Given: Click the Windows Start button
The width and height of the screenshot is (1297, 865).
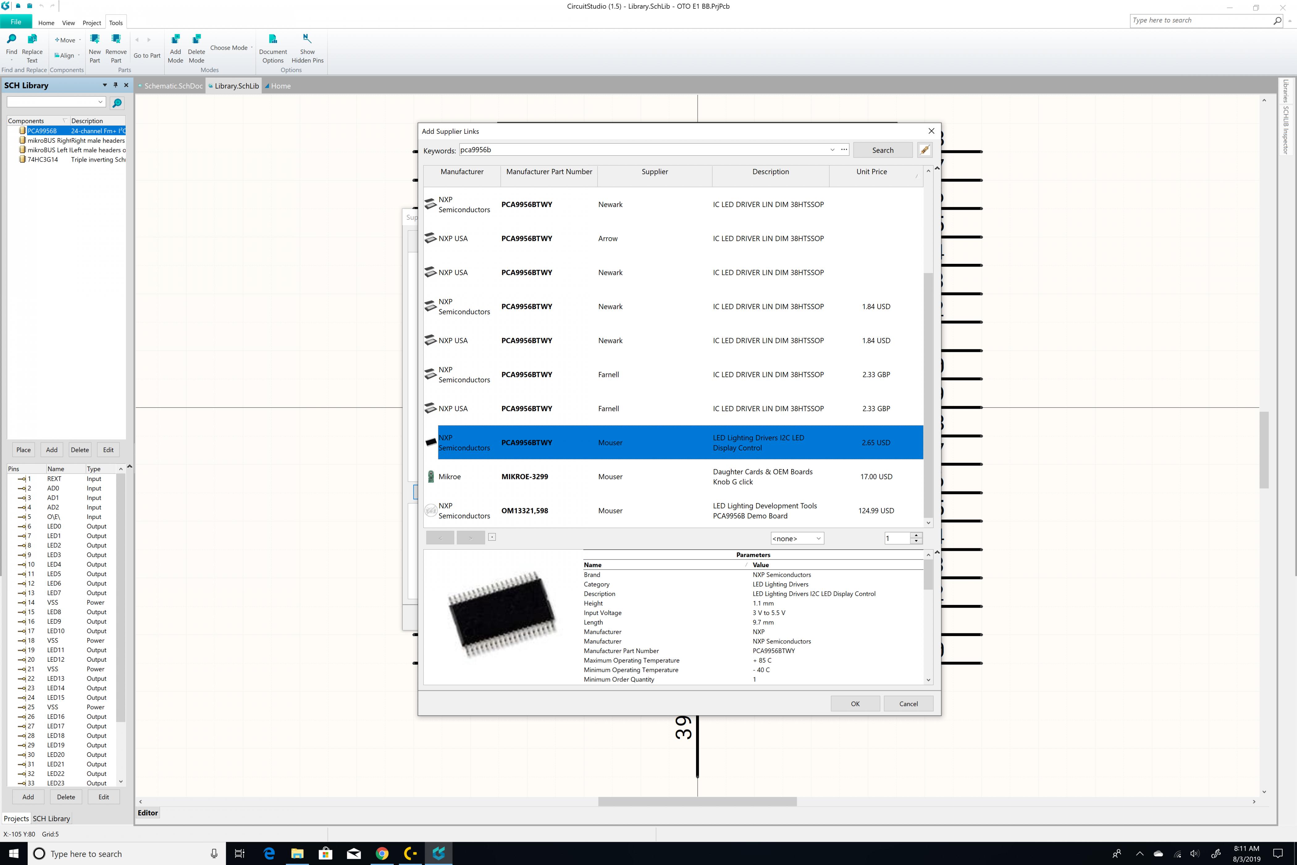Looking at the screenshot, I should click(13, 853).
